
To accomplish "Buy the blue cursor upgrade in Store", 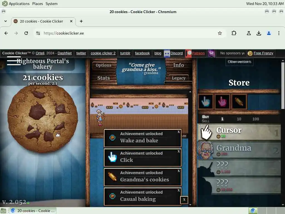I will pyautogui.click(x=206, y=101).
